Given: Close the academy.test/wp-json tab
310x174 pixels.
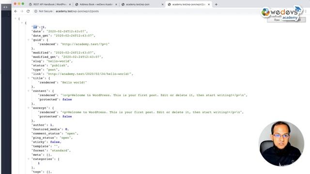Looking at the screenshot, I should pyautogui.click(x=163, y=4).
